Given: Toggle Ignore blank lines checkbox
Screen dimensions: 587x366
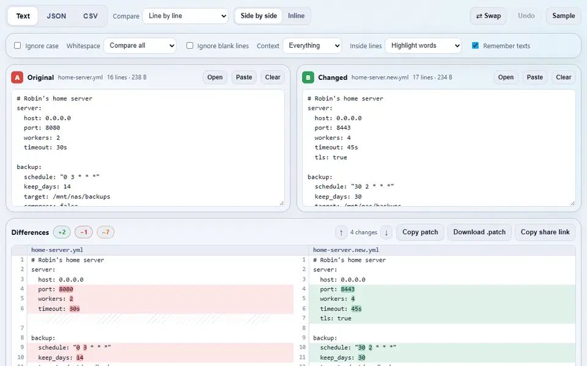Looking at the screenshot, I should pos(190,46).
